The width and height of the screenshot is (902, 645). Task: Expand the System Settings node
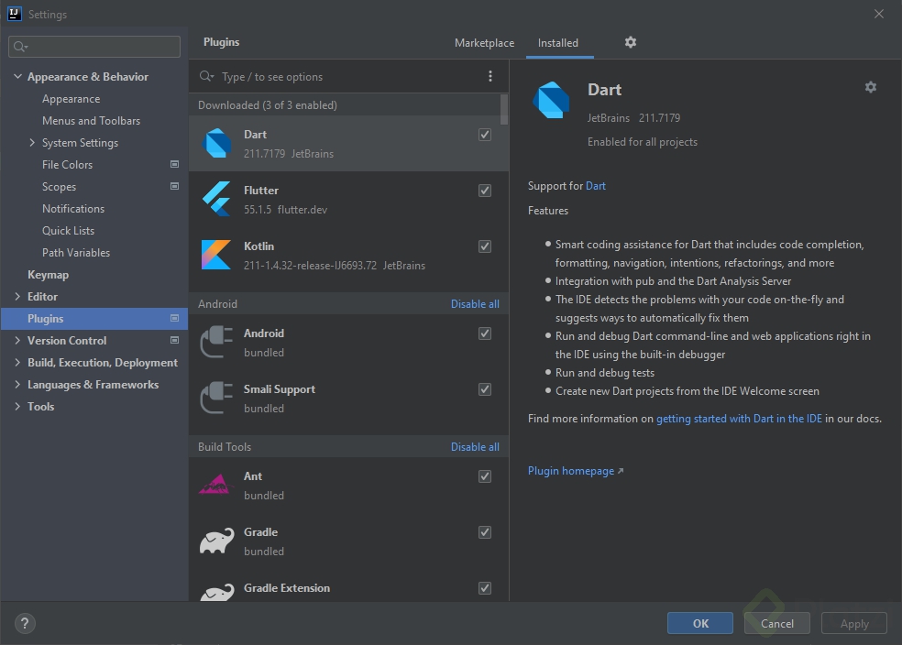(32, 143)
